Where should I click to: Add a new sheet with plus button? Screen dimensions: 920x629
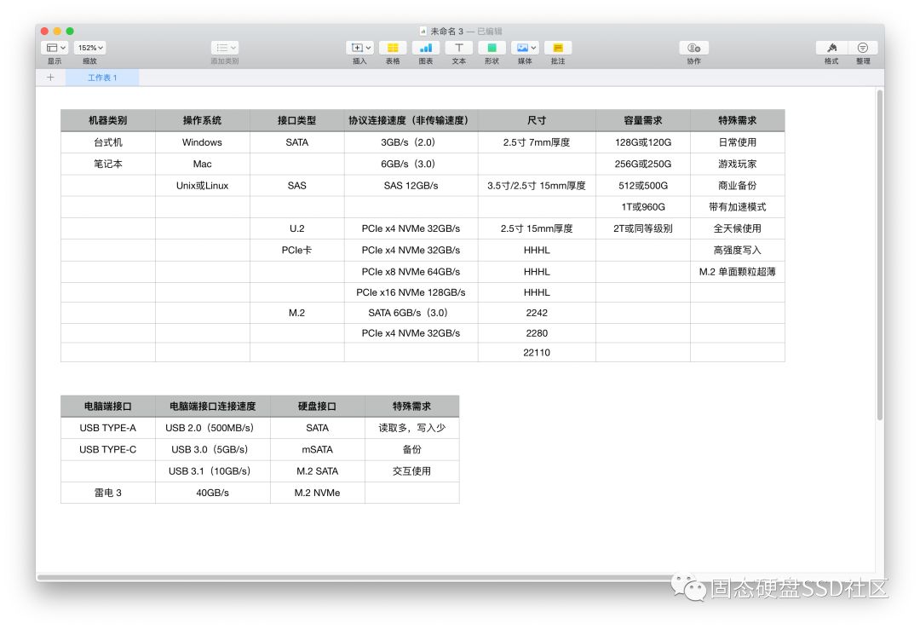[50, 78]
